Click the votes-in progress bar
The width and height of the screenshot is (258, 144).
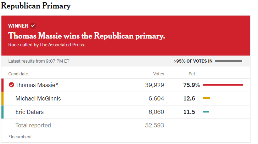(x=229, y=61)
